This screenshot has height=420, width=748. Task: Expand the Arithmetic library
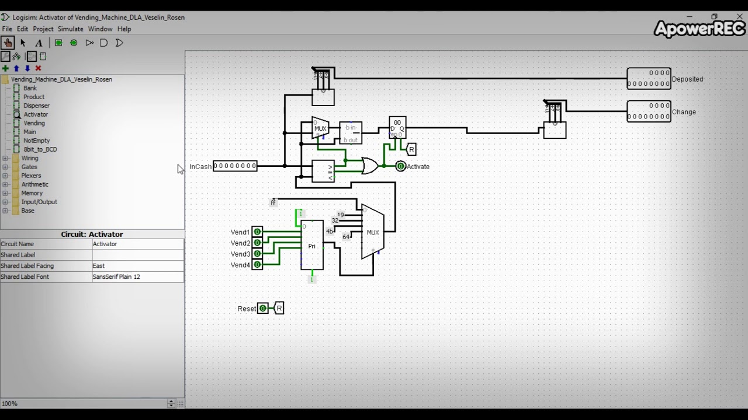(5, 184)
